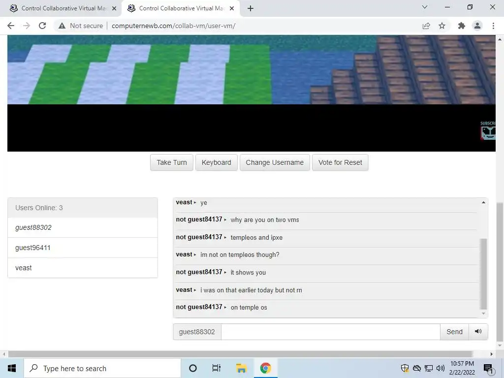Close the first Control Collaborative Virtual Machine tab
This screenshot has width=504, height=378.
pos(114,8)
